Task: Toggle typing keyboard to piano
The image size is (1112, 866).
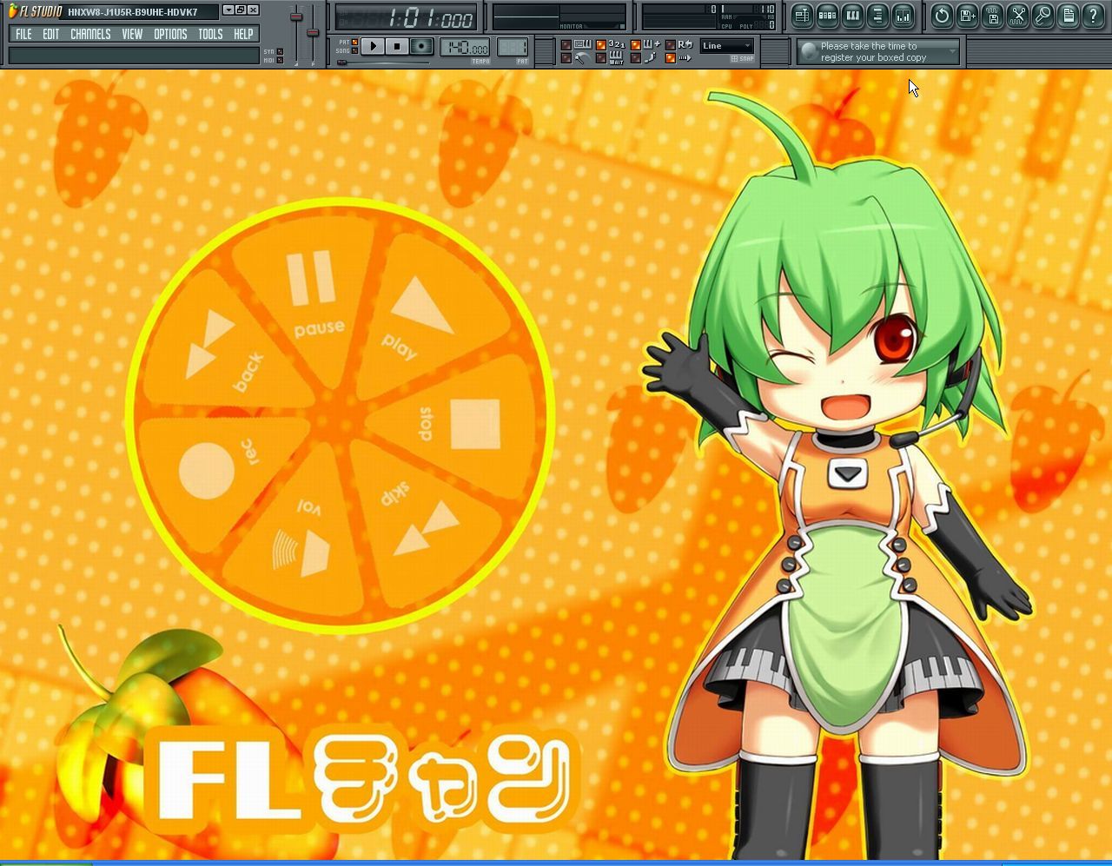Action: tap(566, 44)
